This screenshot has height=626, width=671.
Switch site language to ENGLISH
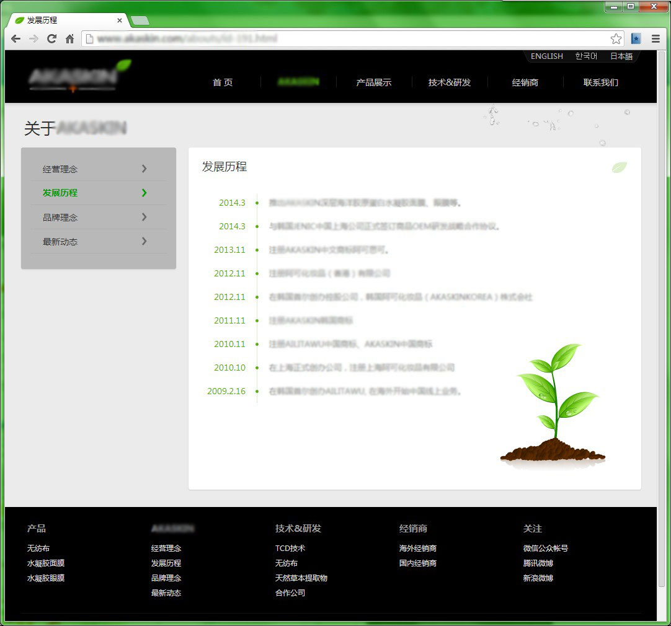546,56
